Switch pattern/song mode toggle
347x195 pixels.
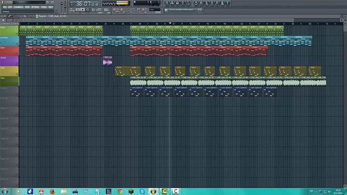tap(72, 10)
